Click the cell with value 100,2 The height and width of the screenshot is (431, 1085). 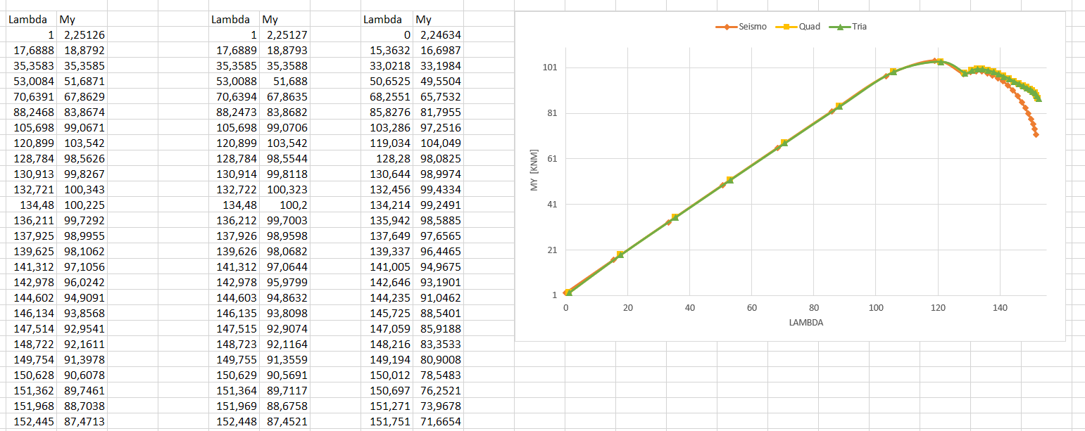(285, 205)
